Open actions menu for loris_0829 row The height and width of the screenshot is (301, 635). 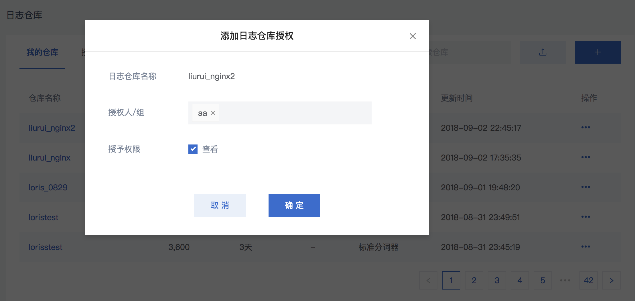(x=586, y=187)
